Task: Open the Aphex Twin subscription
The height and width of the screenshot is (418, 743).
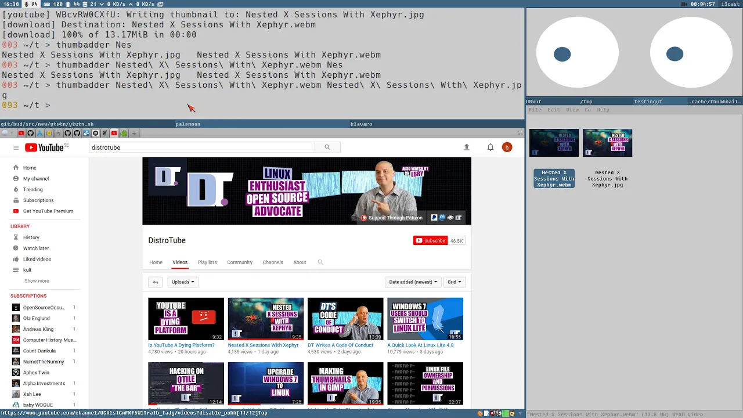Action: [x=36, y=373]
